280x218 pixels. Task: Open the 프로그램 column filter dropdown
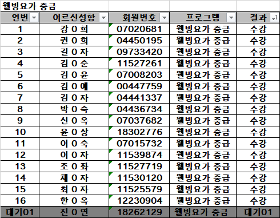pyautogui.click(x=231, y=18)
